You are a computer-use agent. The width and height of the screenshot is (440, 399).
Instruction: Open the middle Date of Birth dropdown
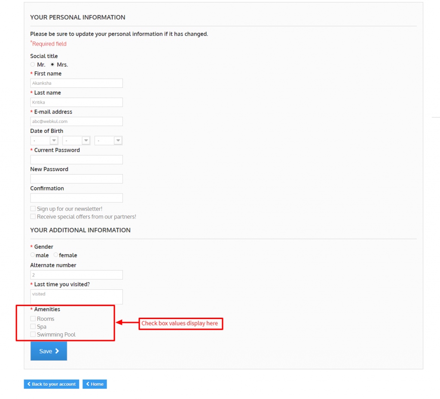click(x=76, y=141)
